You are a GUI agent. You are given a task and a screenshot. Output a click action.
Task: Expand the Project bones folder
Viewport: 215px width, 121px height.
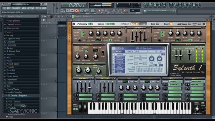pyautogui.click(x=13, y=64)
